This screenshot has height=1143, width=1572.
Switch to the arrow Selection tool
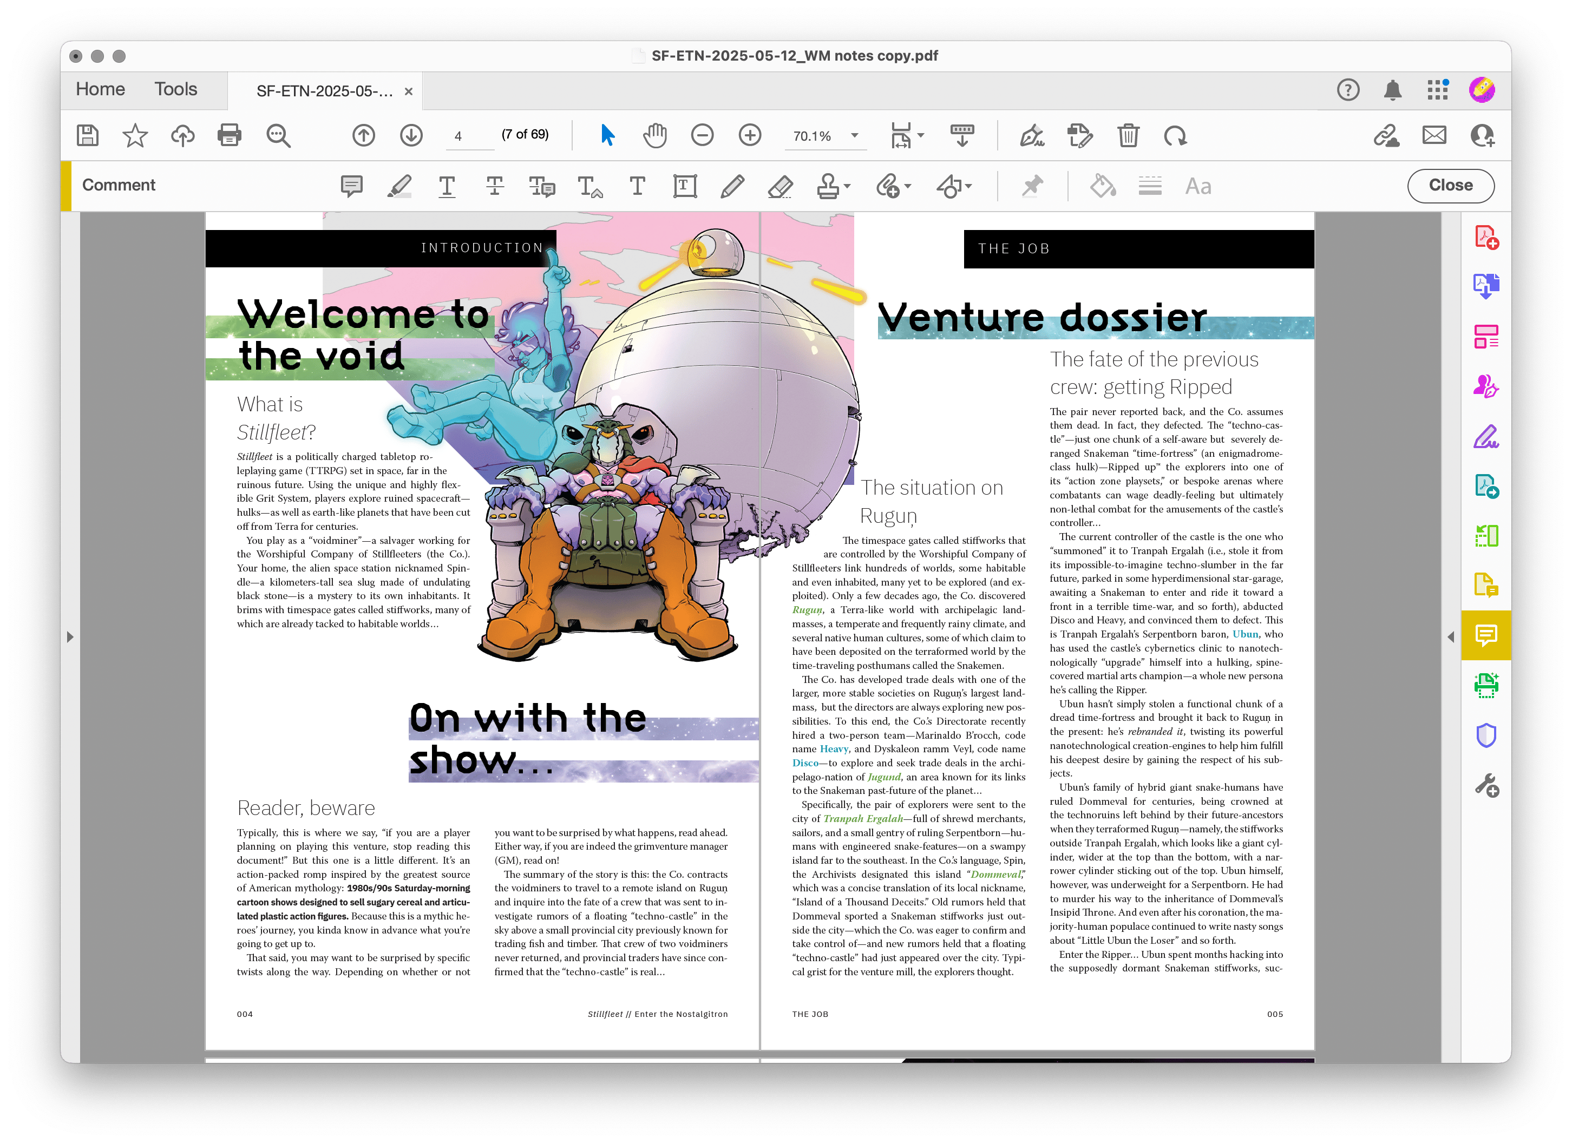pyautogui.click(x=607, y=135)
